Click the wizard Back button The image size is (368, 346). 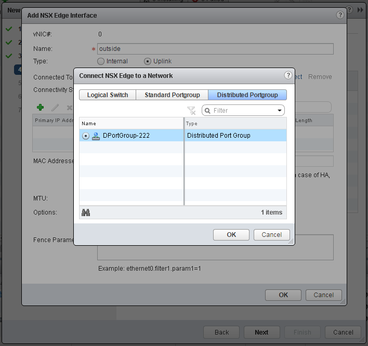click(x=221, y=332)
